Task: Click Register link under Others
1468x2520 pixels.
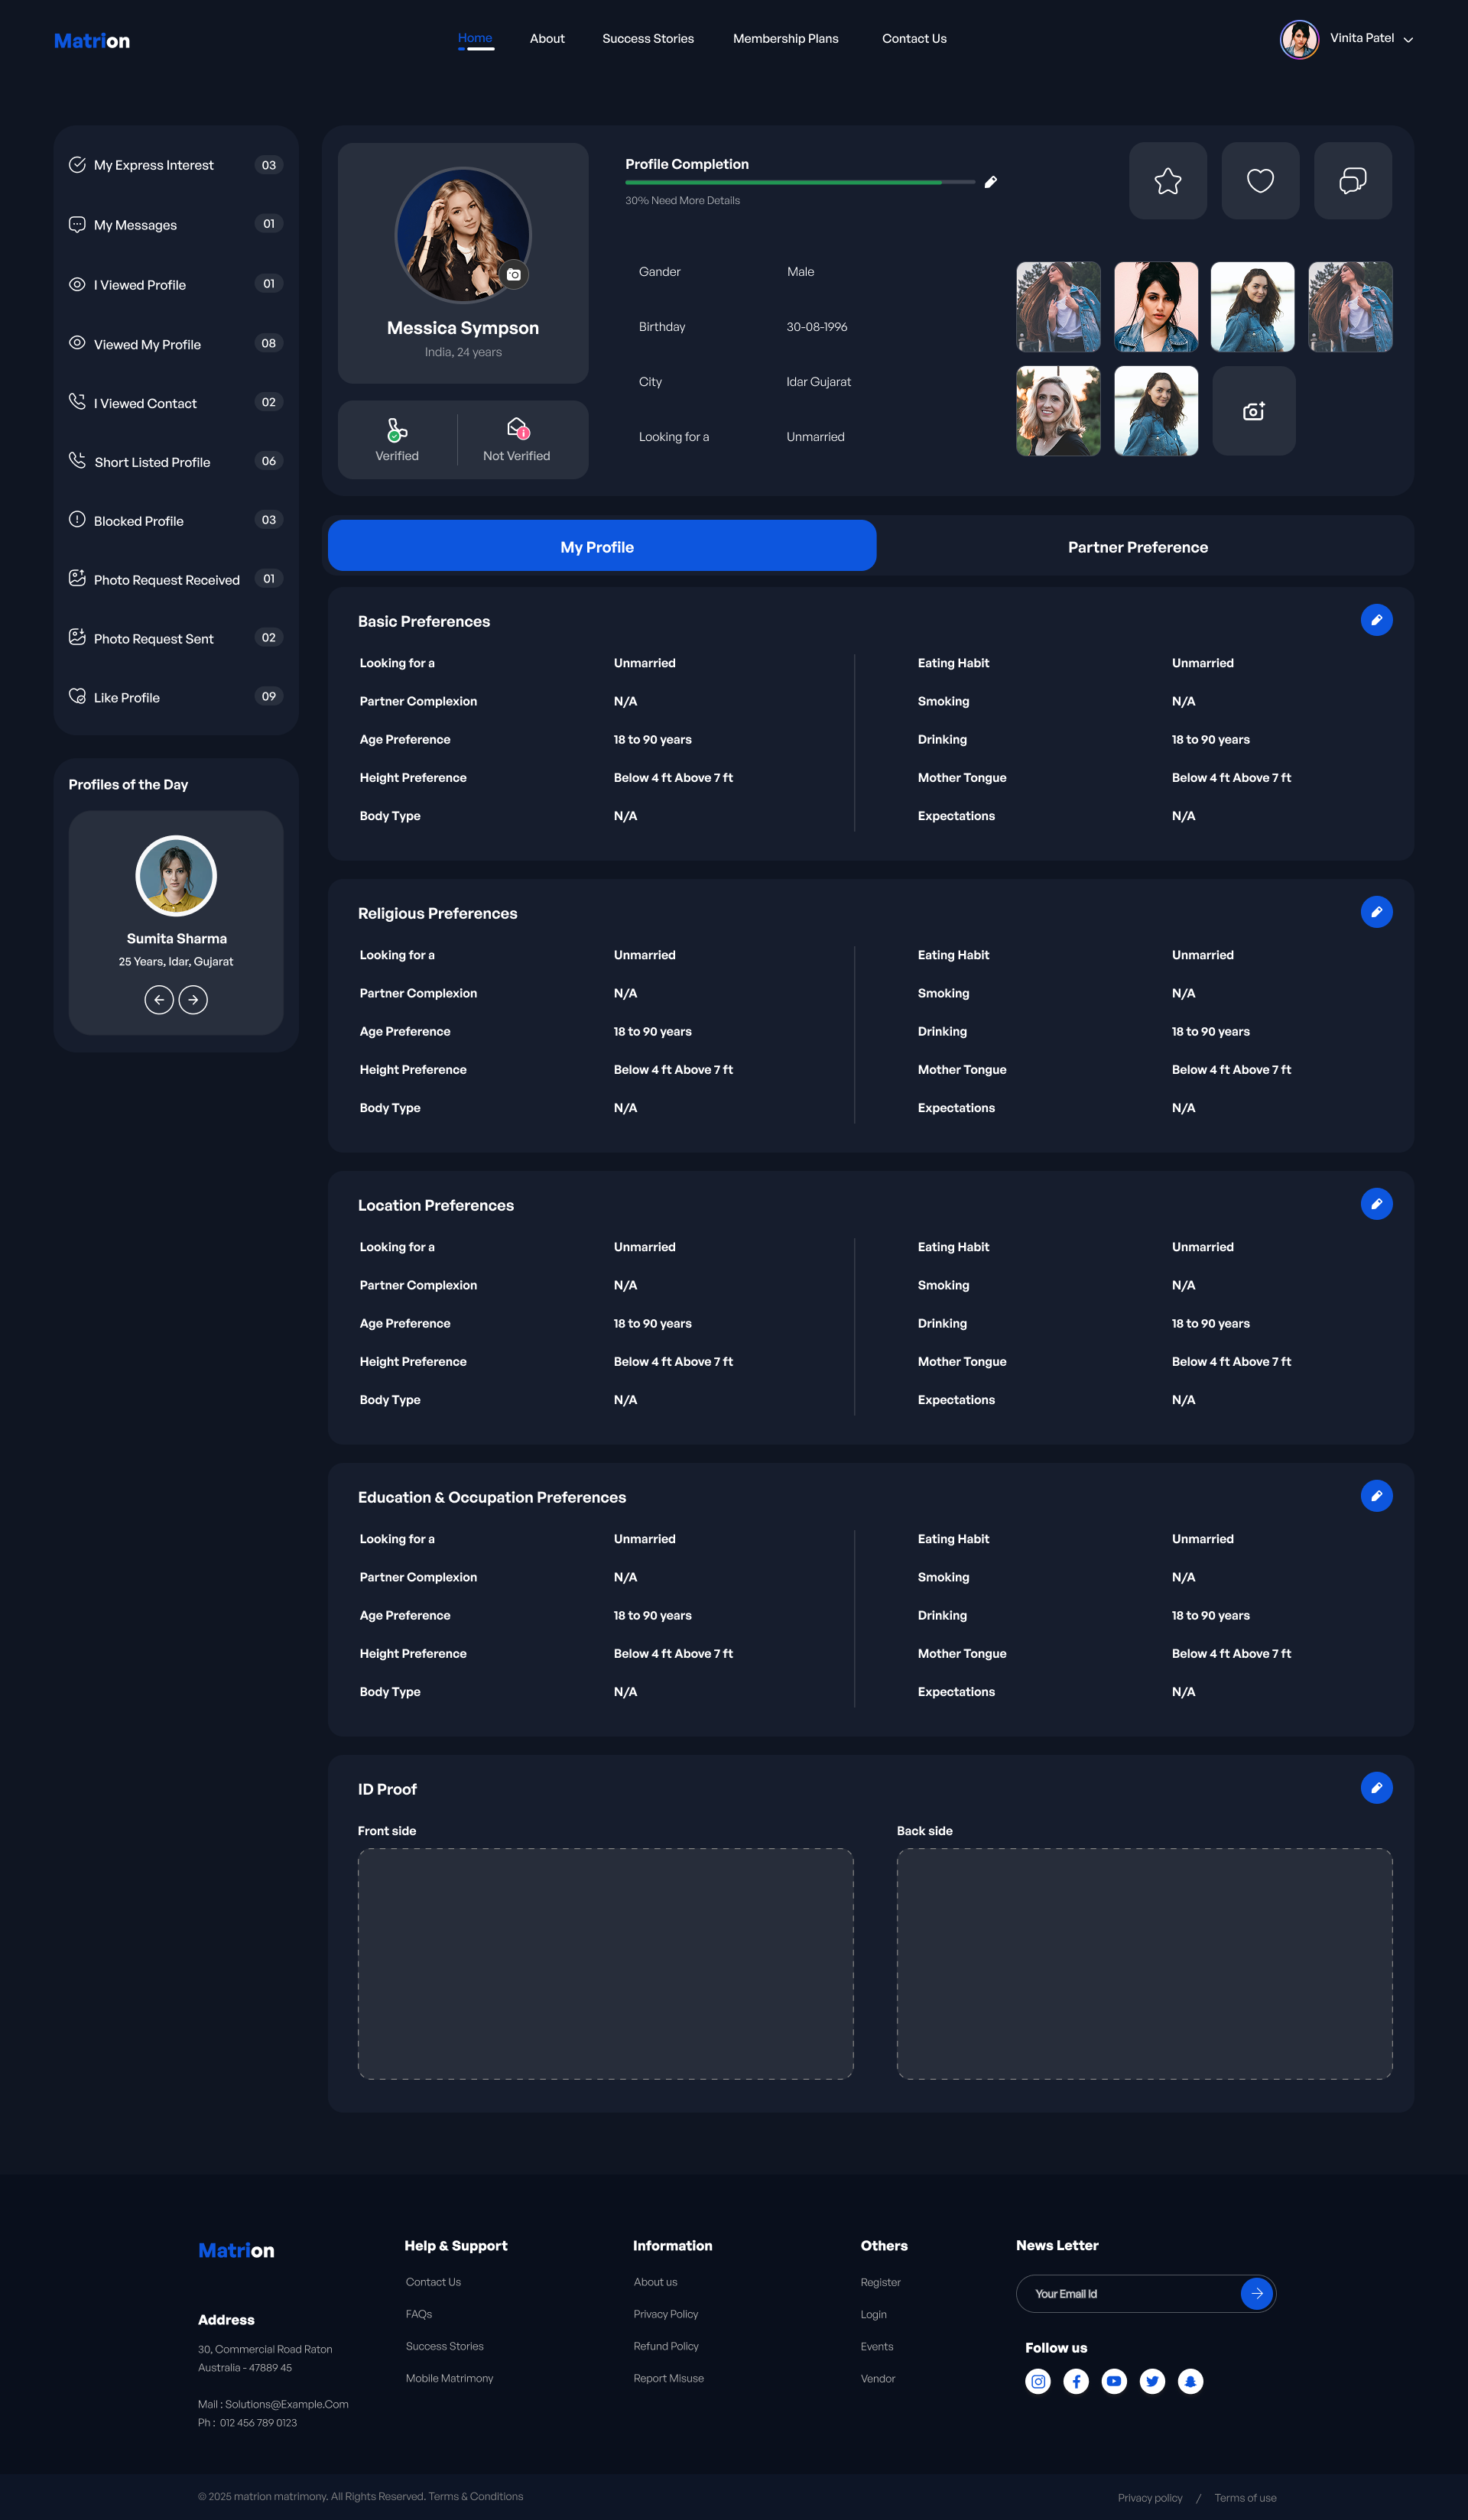Action: point(881,2282)
